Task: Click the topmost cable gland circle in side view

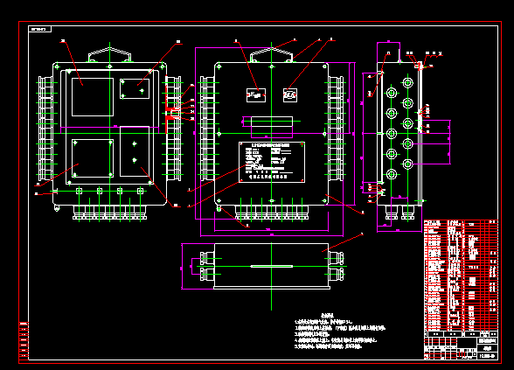Action: pos(407,82)
